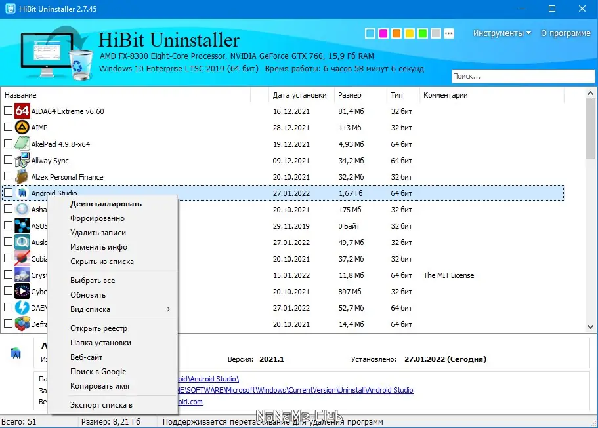Tick the AIDA64 Extreme checkbox
The width and height of the screenshot is (598, 428).
tap(8, 110)
